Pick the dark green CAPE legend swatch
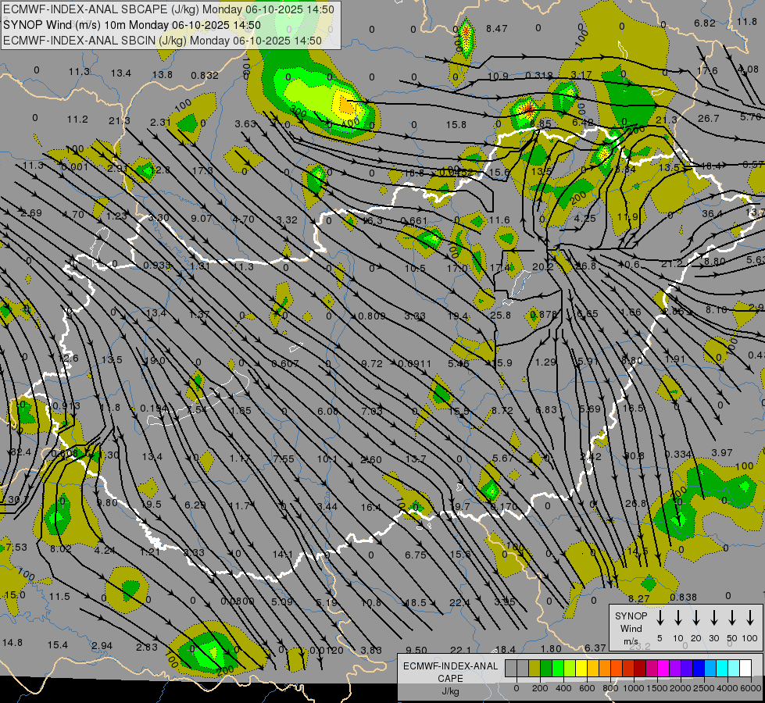This screenshot has height=703, width=765. coord(546,669)
